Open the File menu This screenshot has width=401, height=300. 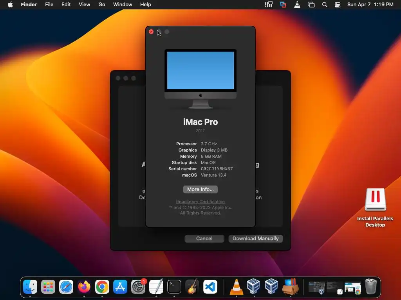[49, 5]
